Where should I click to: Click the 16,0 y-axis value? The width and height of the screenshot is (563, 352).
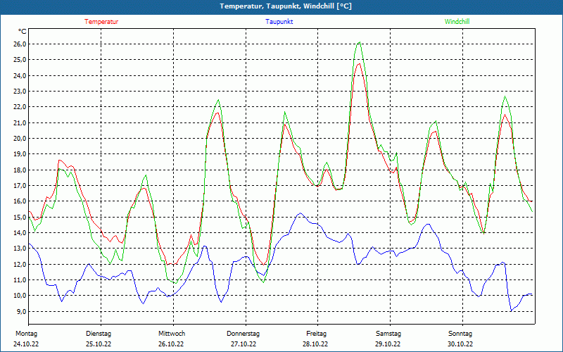[x=20, y=201]
